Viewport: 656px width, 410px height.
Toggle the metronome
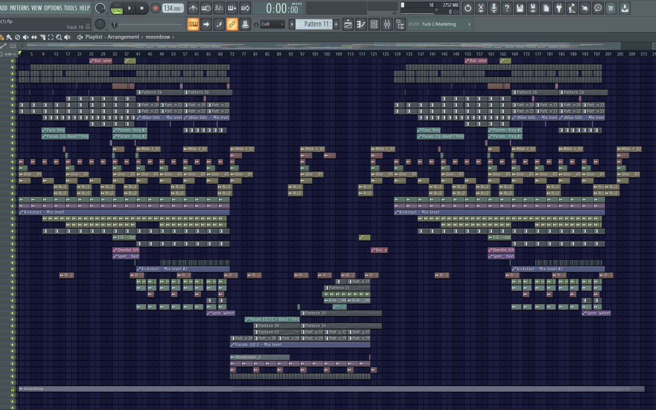[193, 8]
